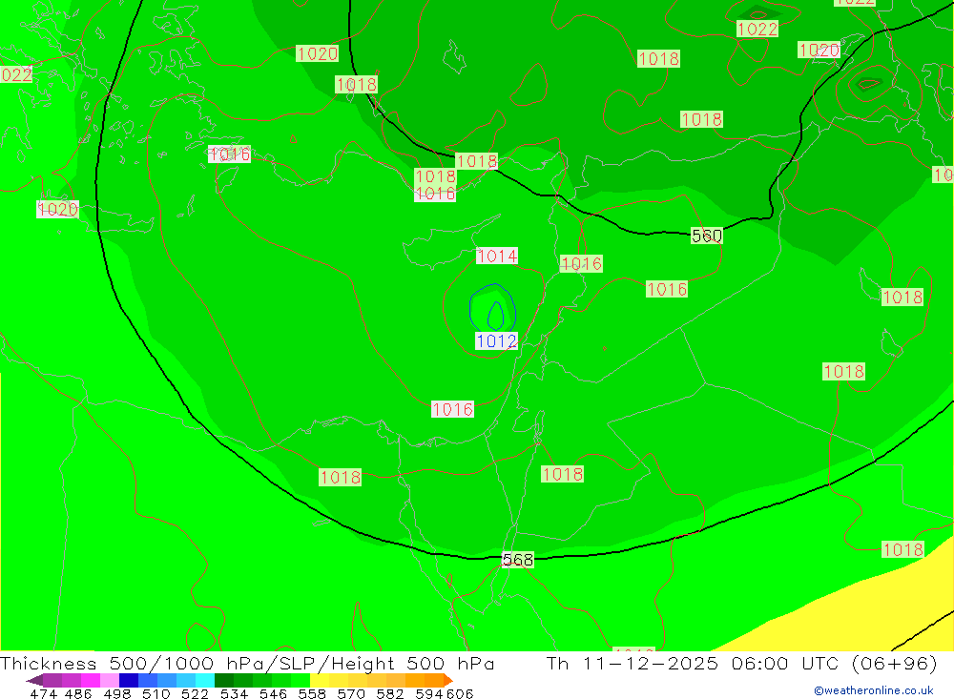Click the legend value 582

click(390, 693)
